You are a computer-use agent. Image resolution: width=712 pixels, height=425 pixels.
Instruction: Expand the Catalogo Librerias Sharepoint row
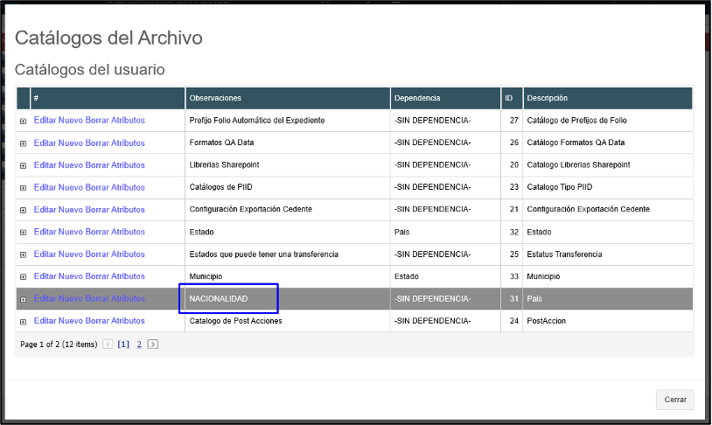coord(23,165)
